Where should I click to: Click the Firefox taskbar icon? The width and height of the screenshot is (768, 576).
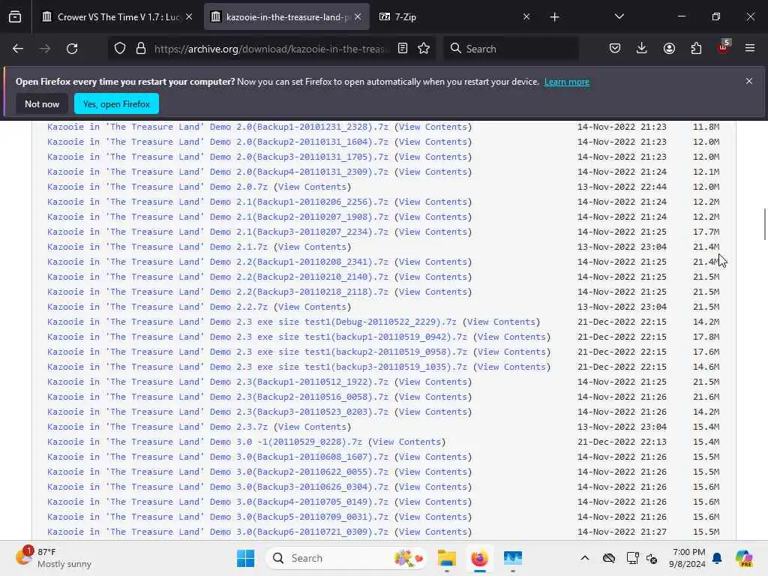click(x=479, y=558)
